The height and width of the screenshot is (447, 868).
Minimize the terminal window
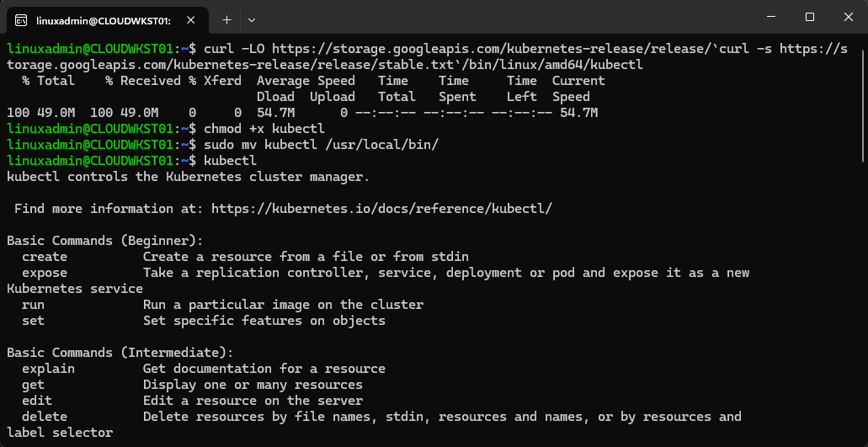770,17
